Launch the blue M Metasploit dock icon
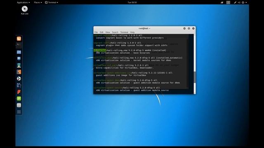264x148 pixels. [x=19, y=58]
